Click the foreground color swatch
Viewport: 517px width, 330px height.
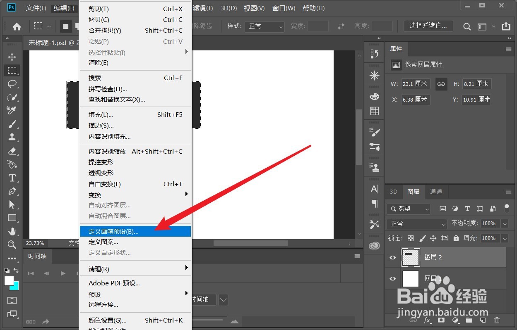pos(9,280)
